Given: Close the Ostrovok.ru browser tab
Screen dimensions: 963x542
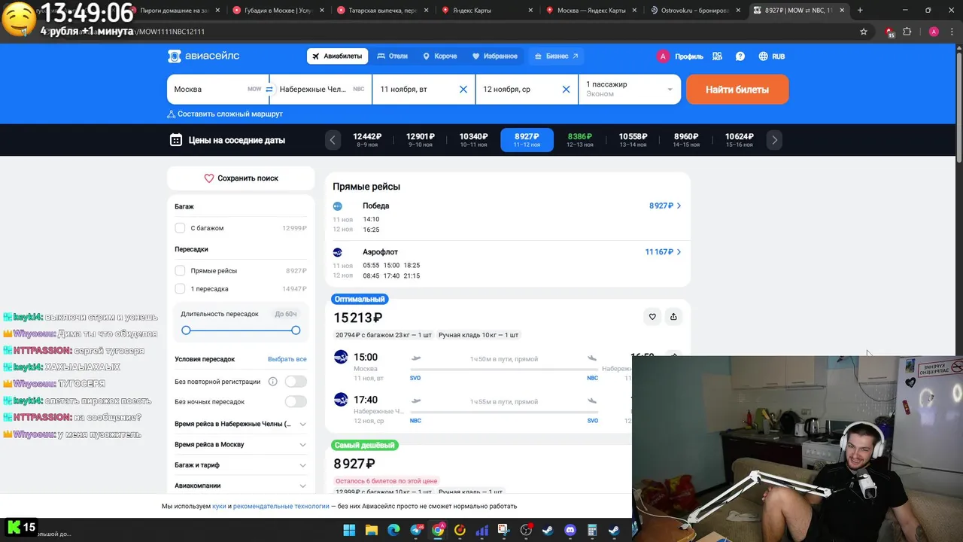Looking at the screenshot, I should click(737, 11).
